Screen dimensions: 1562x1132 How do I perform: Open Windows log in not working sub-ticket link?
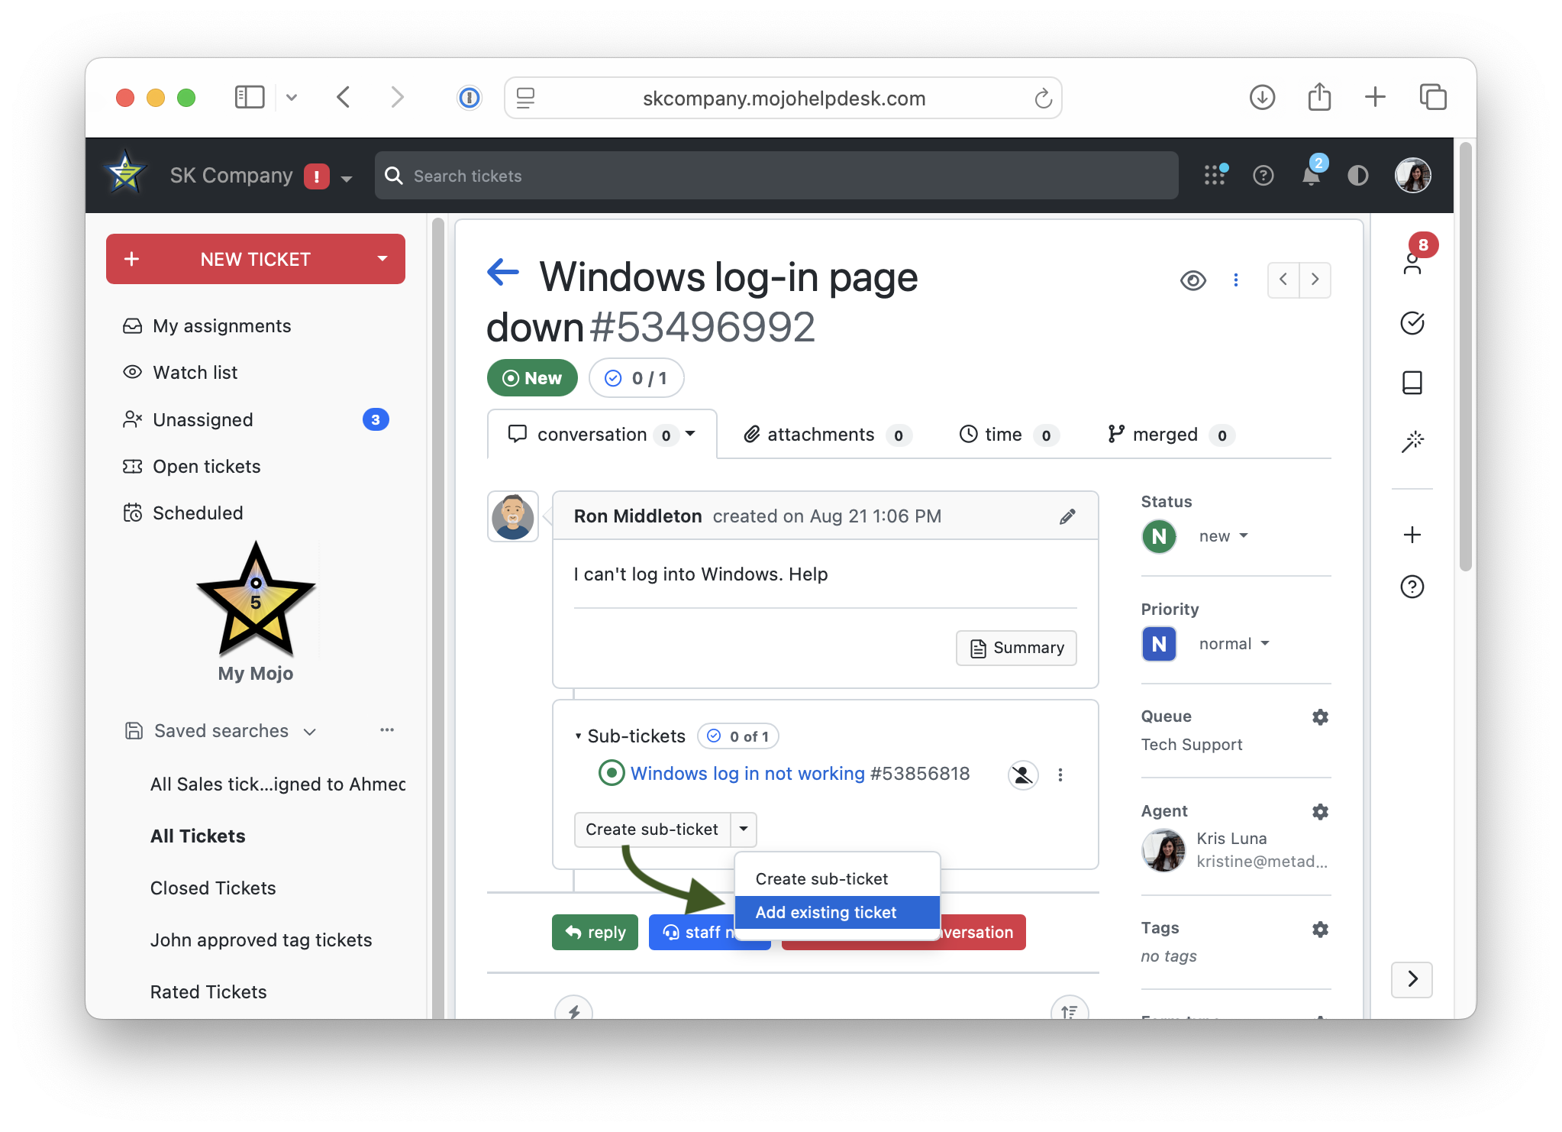click(747, 774)
